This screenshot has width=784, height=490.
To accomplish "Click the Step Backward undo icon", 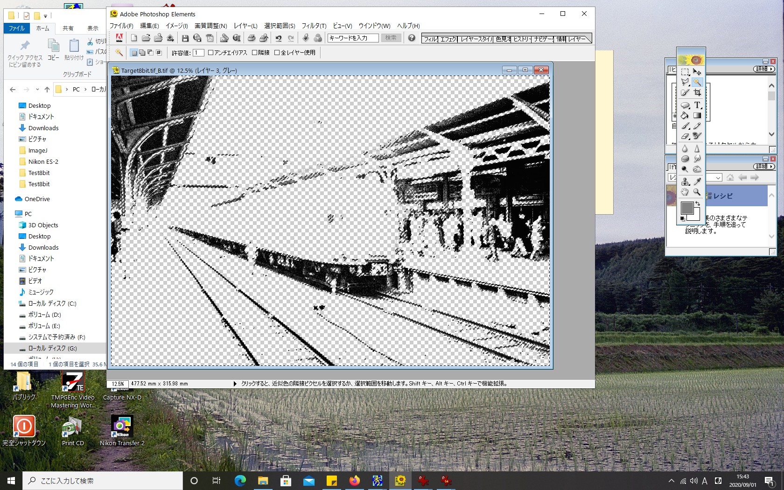I will [279, 38].
